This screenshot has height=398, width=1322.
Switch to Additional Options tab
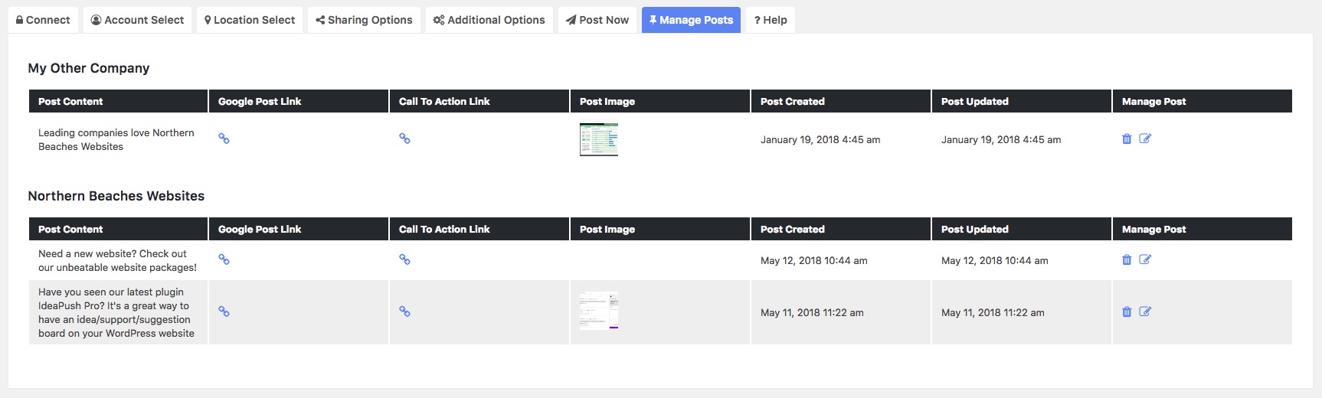coord(489,20)
